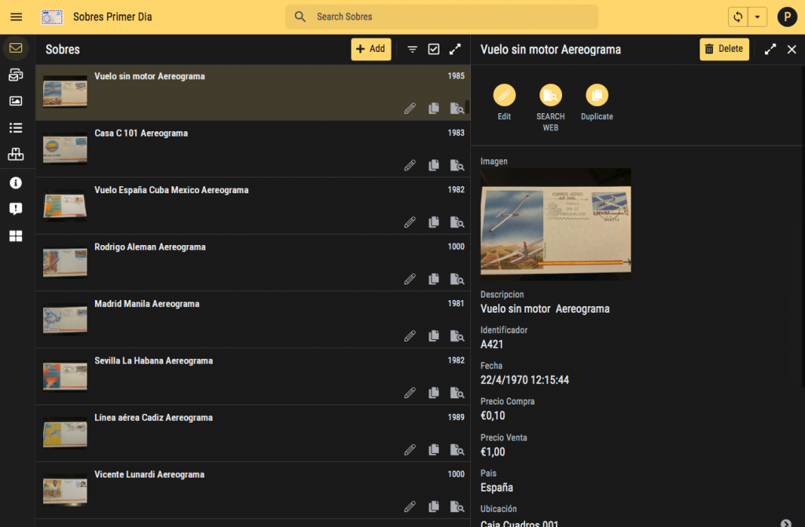
Task: Select Vuelo España Cuba Mexico Aereograma item
Action: point(171,190)
